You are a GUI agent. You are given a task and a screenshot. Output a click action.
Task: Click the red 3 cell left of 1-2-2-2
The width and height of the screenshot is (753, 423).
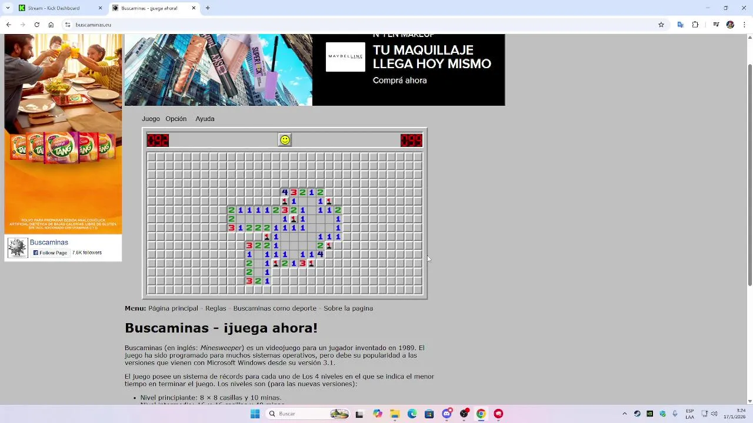232,227
